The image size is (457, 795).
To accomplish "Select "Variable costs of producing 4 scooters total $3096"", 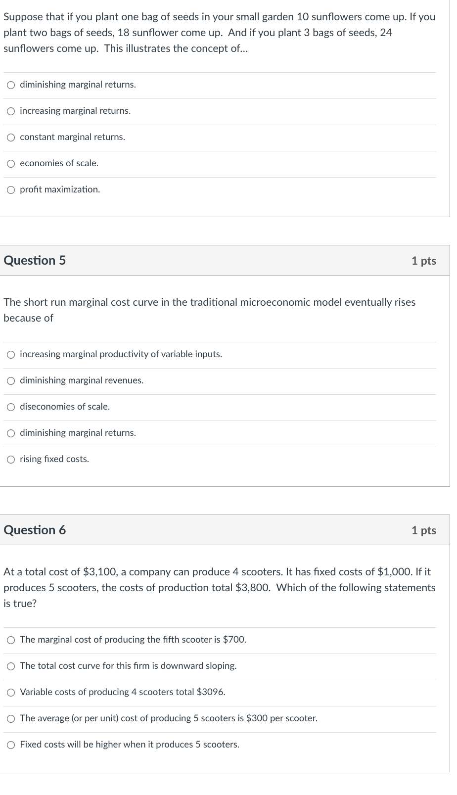I will coord(10,692).
